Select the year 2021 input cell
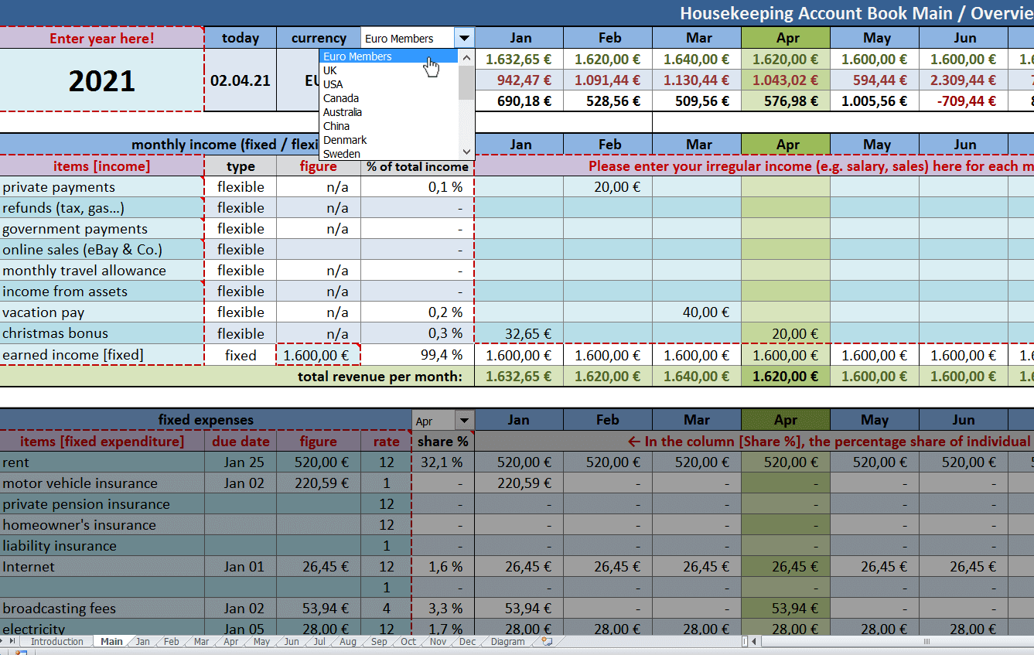The height and width of the screenshot is (655, 1034). click(101, 80)
